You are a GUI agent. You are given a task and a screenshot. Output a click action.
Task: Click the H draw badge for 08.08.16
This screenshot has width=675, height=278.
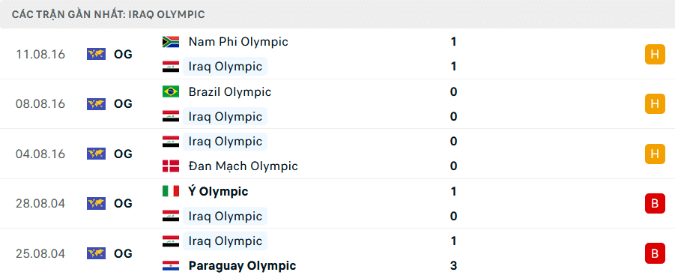[655, 103]
